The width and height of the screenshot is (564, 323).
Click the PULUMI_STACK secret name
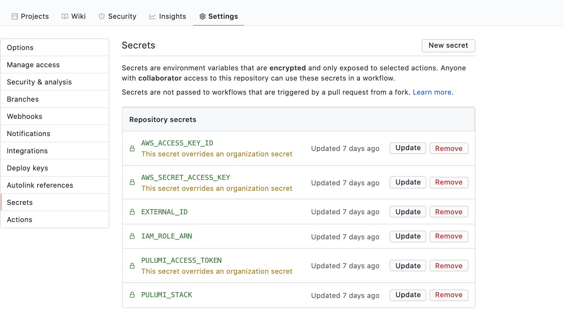tap(167, 295)
